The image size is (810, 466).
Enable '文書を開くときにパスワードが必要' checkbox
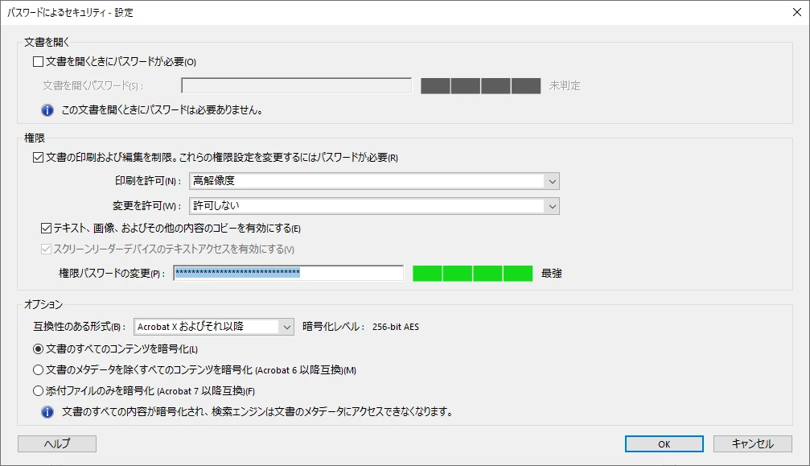click(x=39, y=62)
